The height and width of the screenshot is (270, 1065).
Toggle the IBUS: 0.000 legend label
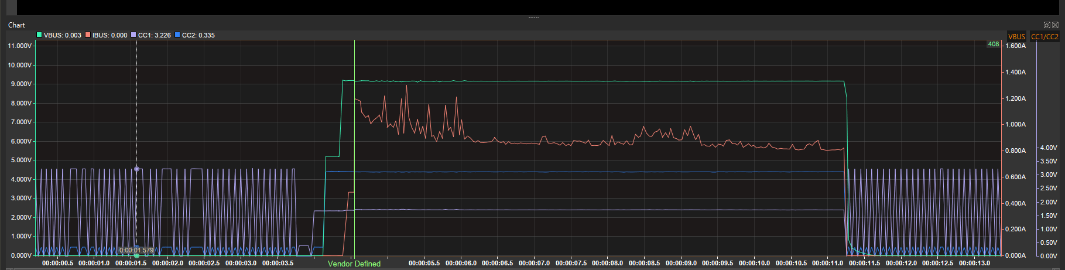click(x=109, y=35)
